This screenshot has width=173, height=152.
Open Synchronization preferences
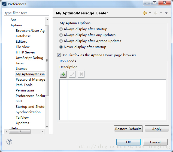click(28, 112)
